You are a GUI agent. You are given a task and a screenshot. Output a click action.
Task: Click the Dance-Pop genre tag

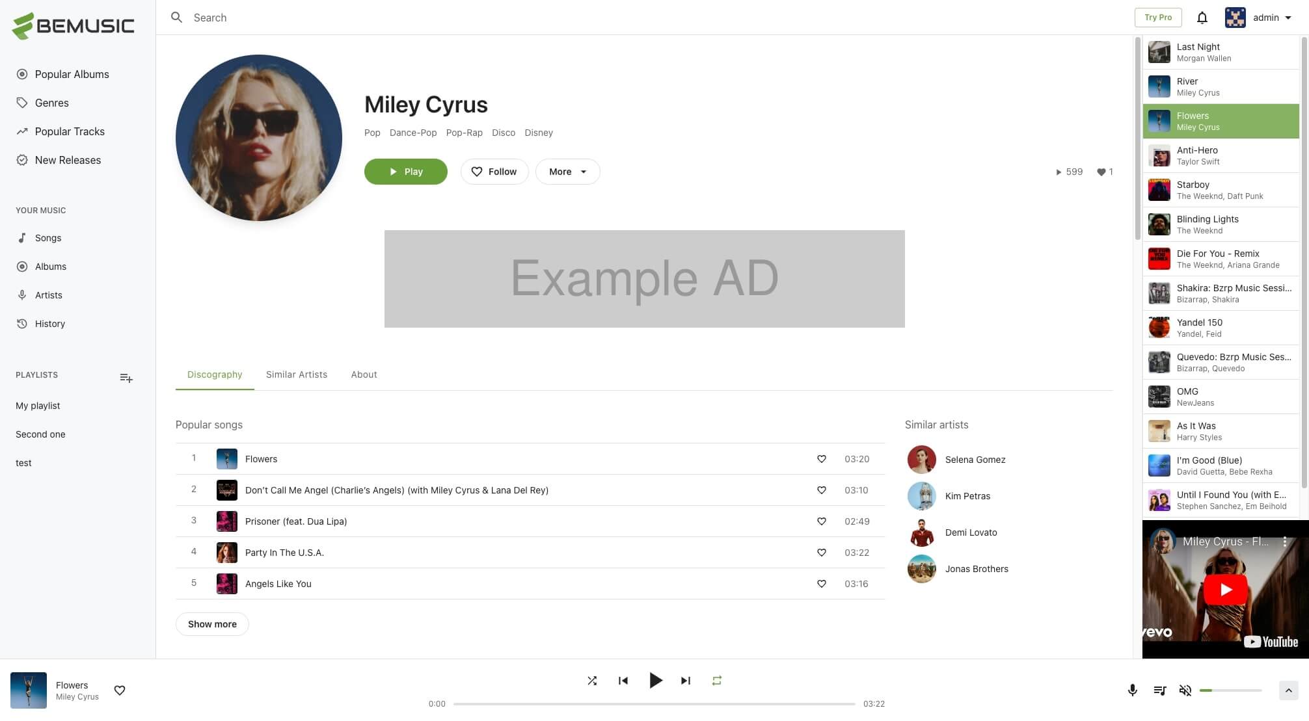coord(413,133)
